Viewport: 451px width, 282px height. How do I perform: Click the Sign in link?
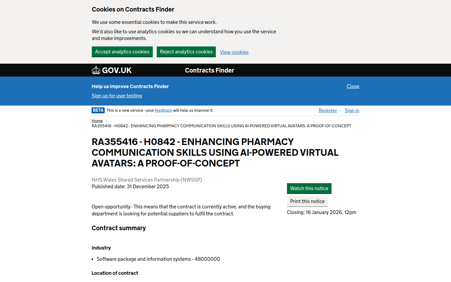click(x=352, y=111)
